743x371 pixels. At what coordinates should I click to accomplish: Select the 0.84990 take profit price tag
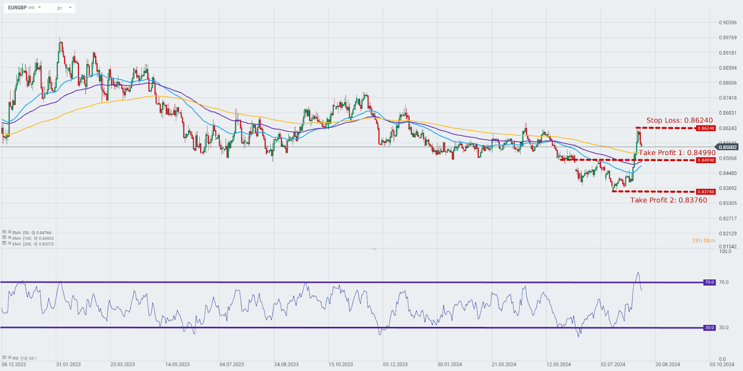click(x=705, y=160)
